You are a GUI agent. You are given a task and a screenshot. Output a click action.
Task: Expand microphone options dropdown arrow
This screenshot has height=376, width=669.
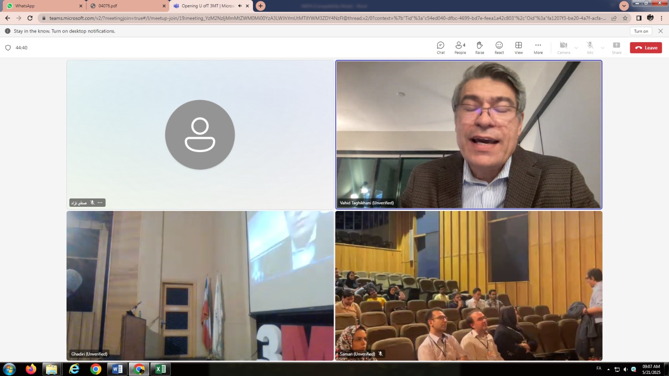click(603, 48)
